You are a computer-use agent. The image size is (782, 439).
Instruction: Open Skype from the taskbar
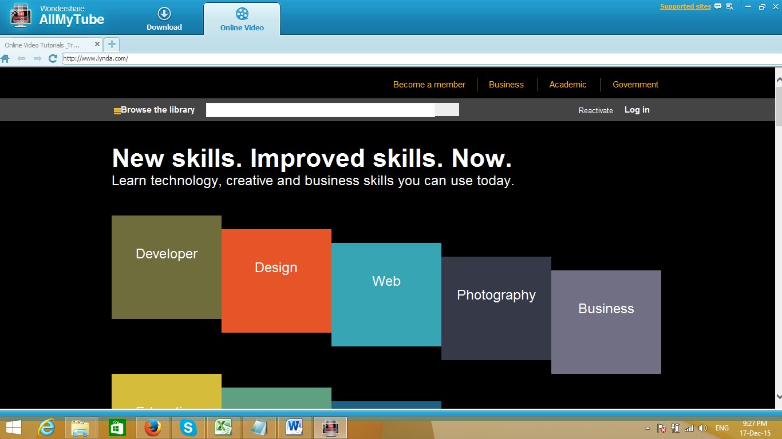coord(188,428)
